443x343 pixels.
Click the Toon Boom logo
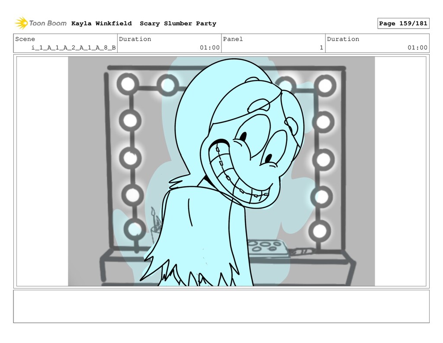[41, 23]
